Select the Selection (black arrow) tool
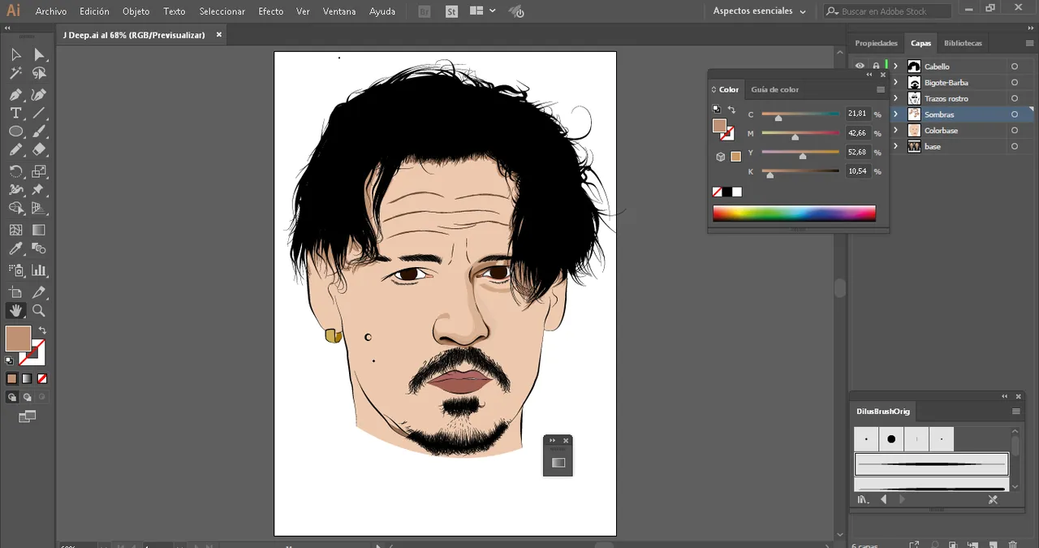The image size is (1039, 548). [x=15, y=54]
